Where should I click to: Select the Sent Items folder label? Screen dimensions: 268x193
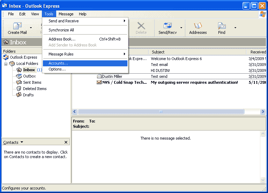[x=32, y=82]
